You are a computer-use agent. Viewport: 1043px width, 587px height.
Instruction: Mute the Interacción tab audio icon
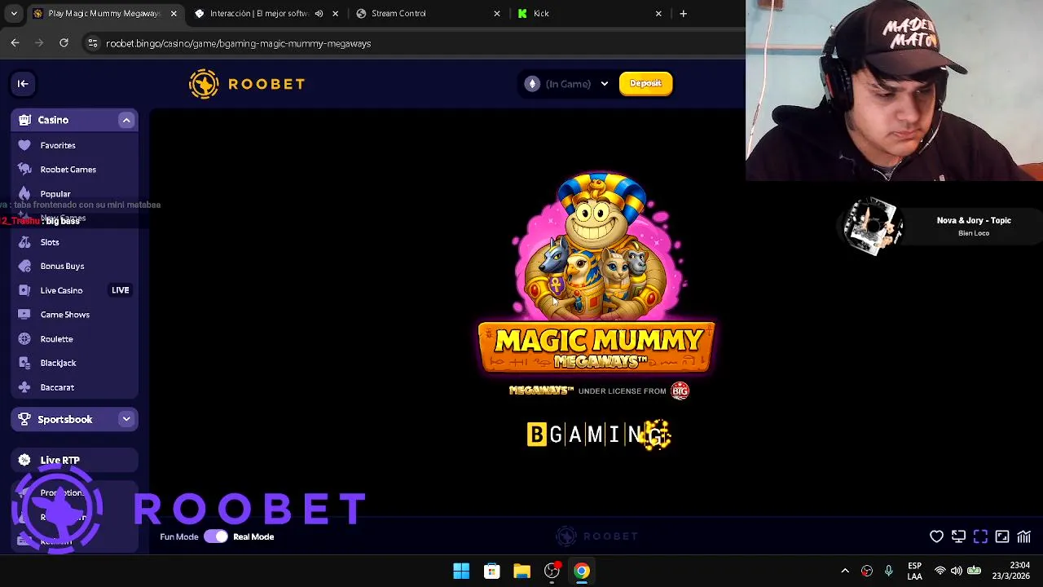coord(319,14)
